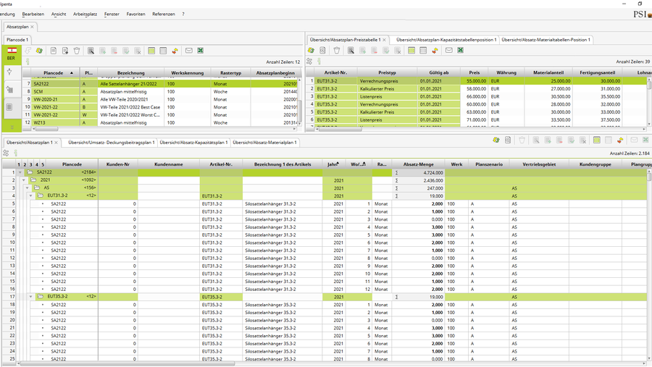Viewport: 652px width, 367px height.
Task: Refresh the Preistabelle panel
Action: (311, 50)
